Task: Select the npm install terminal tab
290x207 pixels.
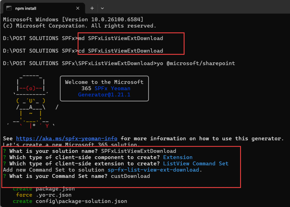Action: coord(44,8)
